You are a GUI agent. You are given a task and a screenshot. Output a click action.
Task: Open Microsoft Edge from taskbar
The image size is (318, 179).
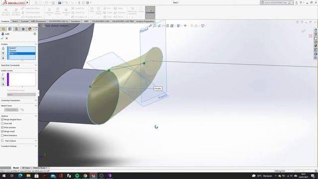click(x=20, y=176)
